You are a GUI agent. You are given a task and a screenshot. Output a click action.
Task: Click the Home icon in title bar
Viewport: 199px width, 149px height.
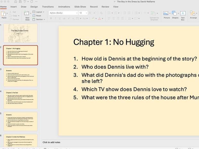[x=15, y=2]
